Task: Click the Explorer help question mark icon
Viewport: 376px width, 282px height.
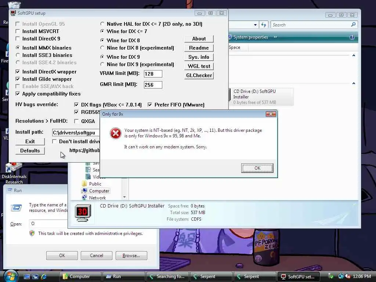Action: [x=352, y=37]
